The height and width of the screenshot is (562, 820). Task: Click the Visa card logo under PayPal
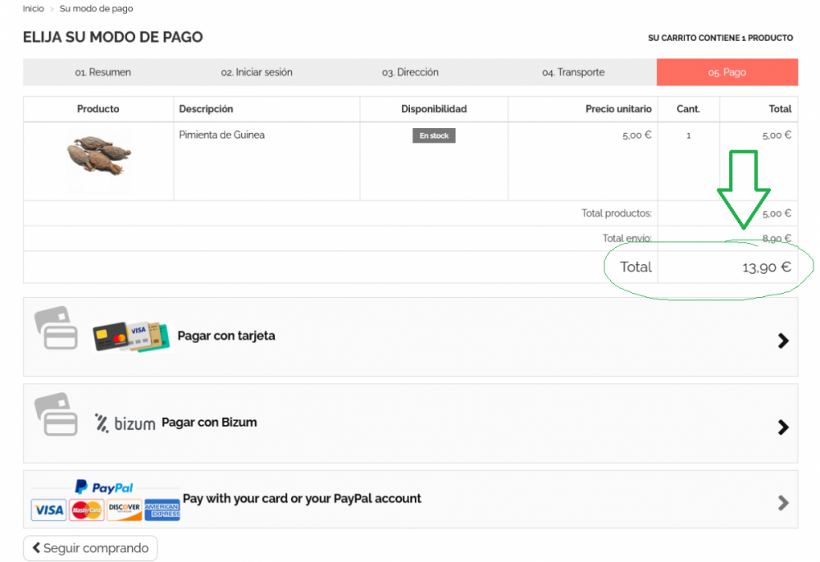pyautogui.click(x=48, y=510)
